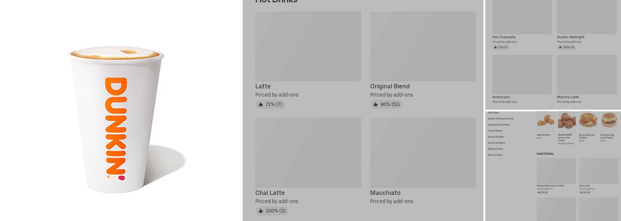Select the Bacon Egg and Cheese thumbnail
The width and height of the screenshot is (621, 221).
tap(588, 120)
